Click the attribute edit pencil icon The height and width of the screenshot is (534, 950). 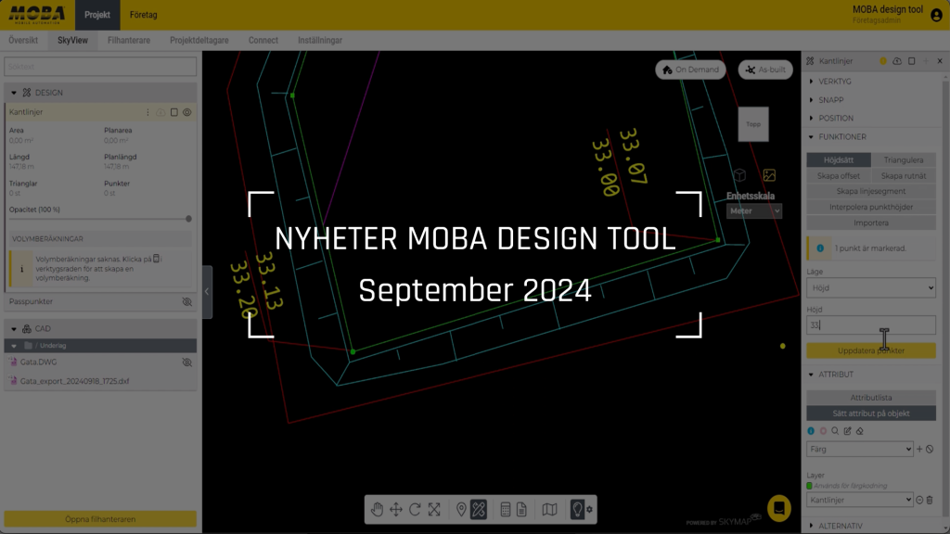(x=848, y=431)
